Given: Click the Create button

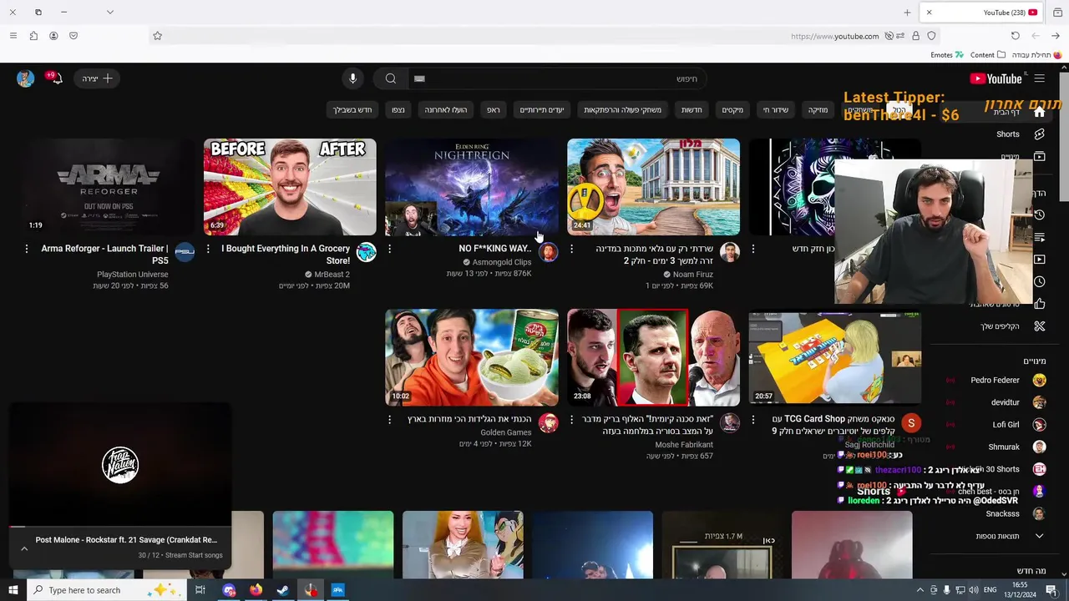Looking at the screenshot, I should click(x=98, y=78).
